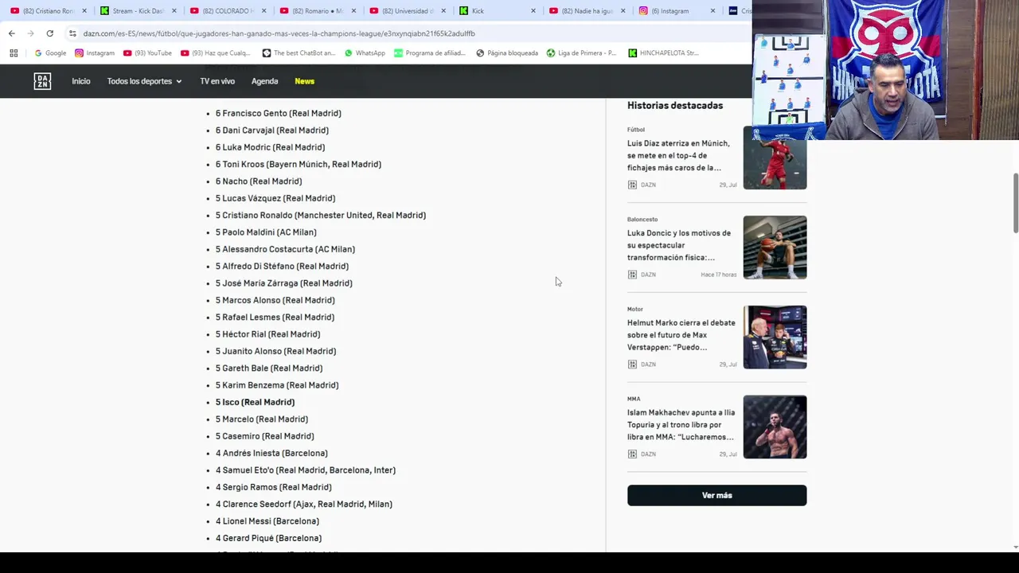Open 'Luka Doncic y los motivos' story
The width and height of the screenshot is (1019, 573).
point(678,245)
